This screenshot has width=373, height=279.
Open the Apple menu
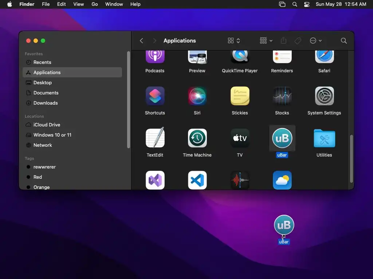tap(9, 4)
